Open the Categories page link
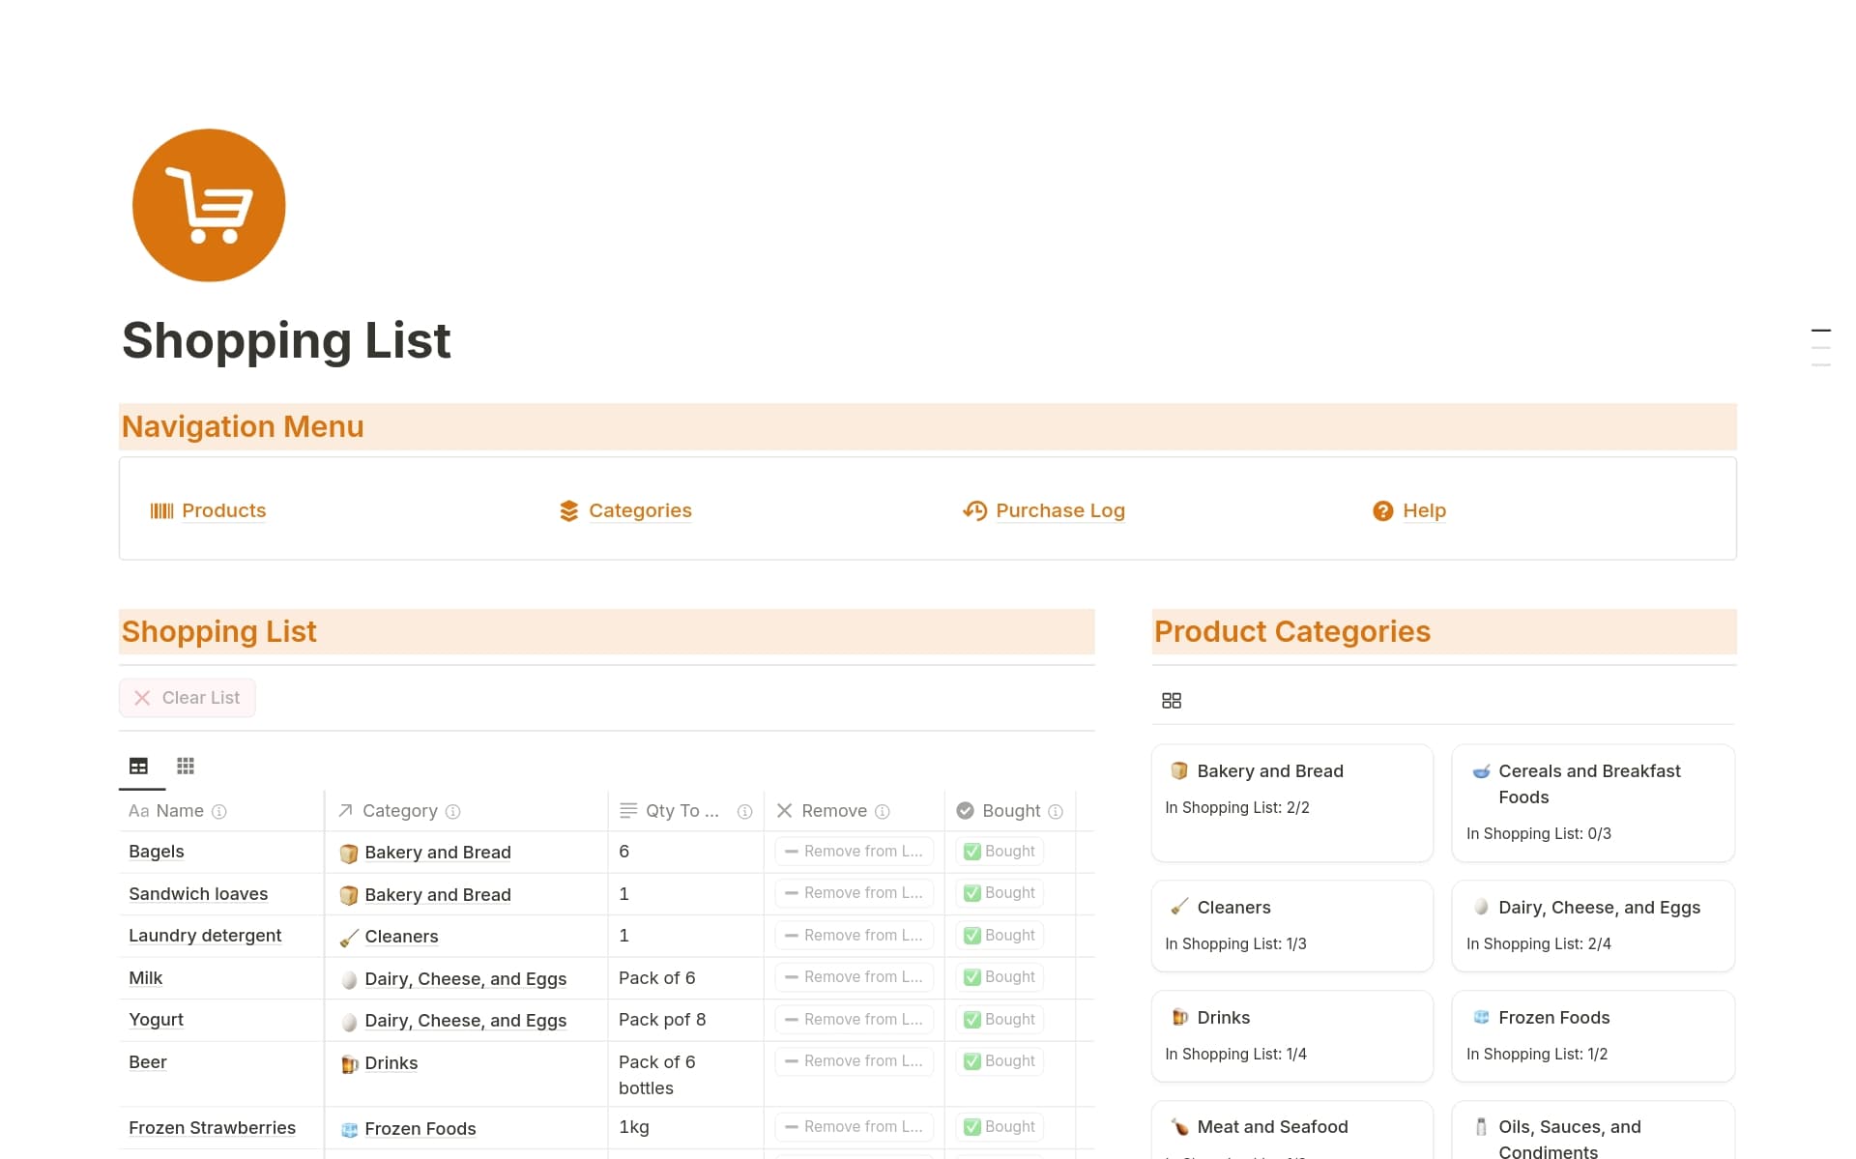 click(x=640, y=510)
